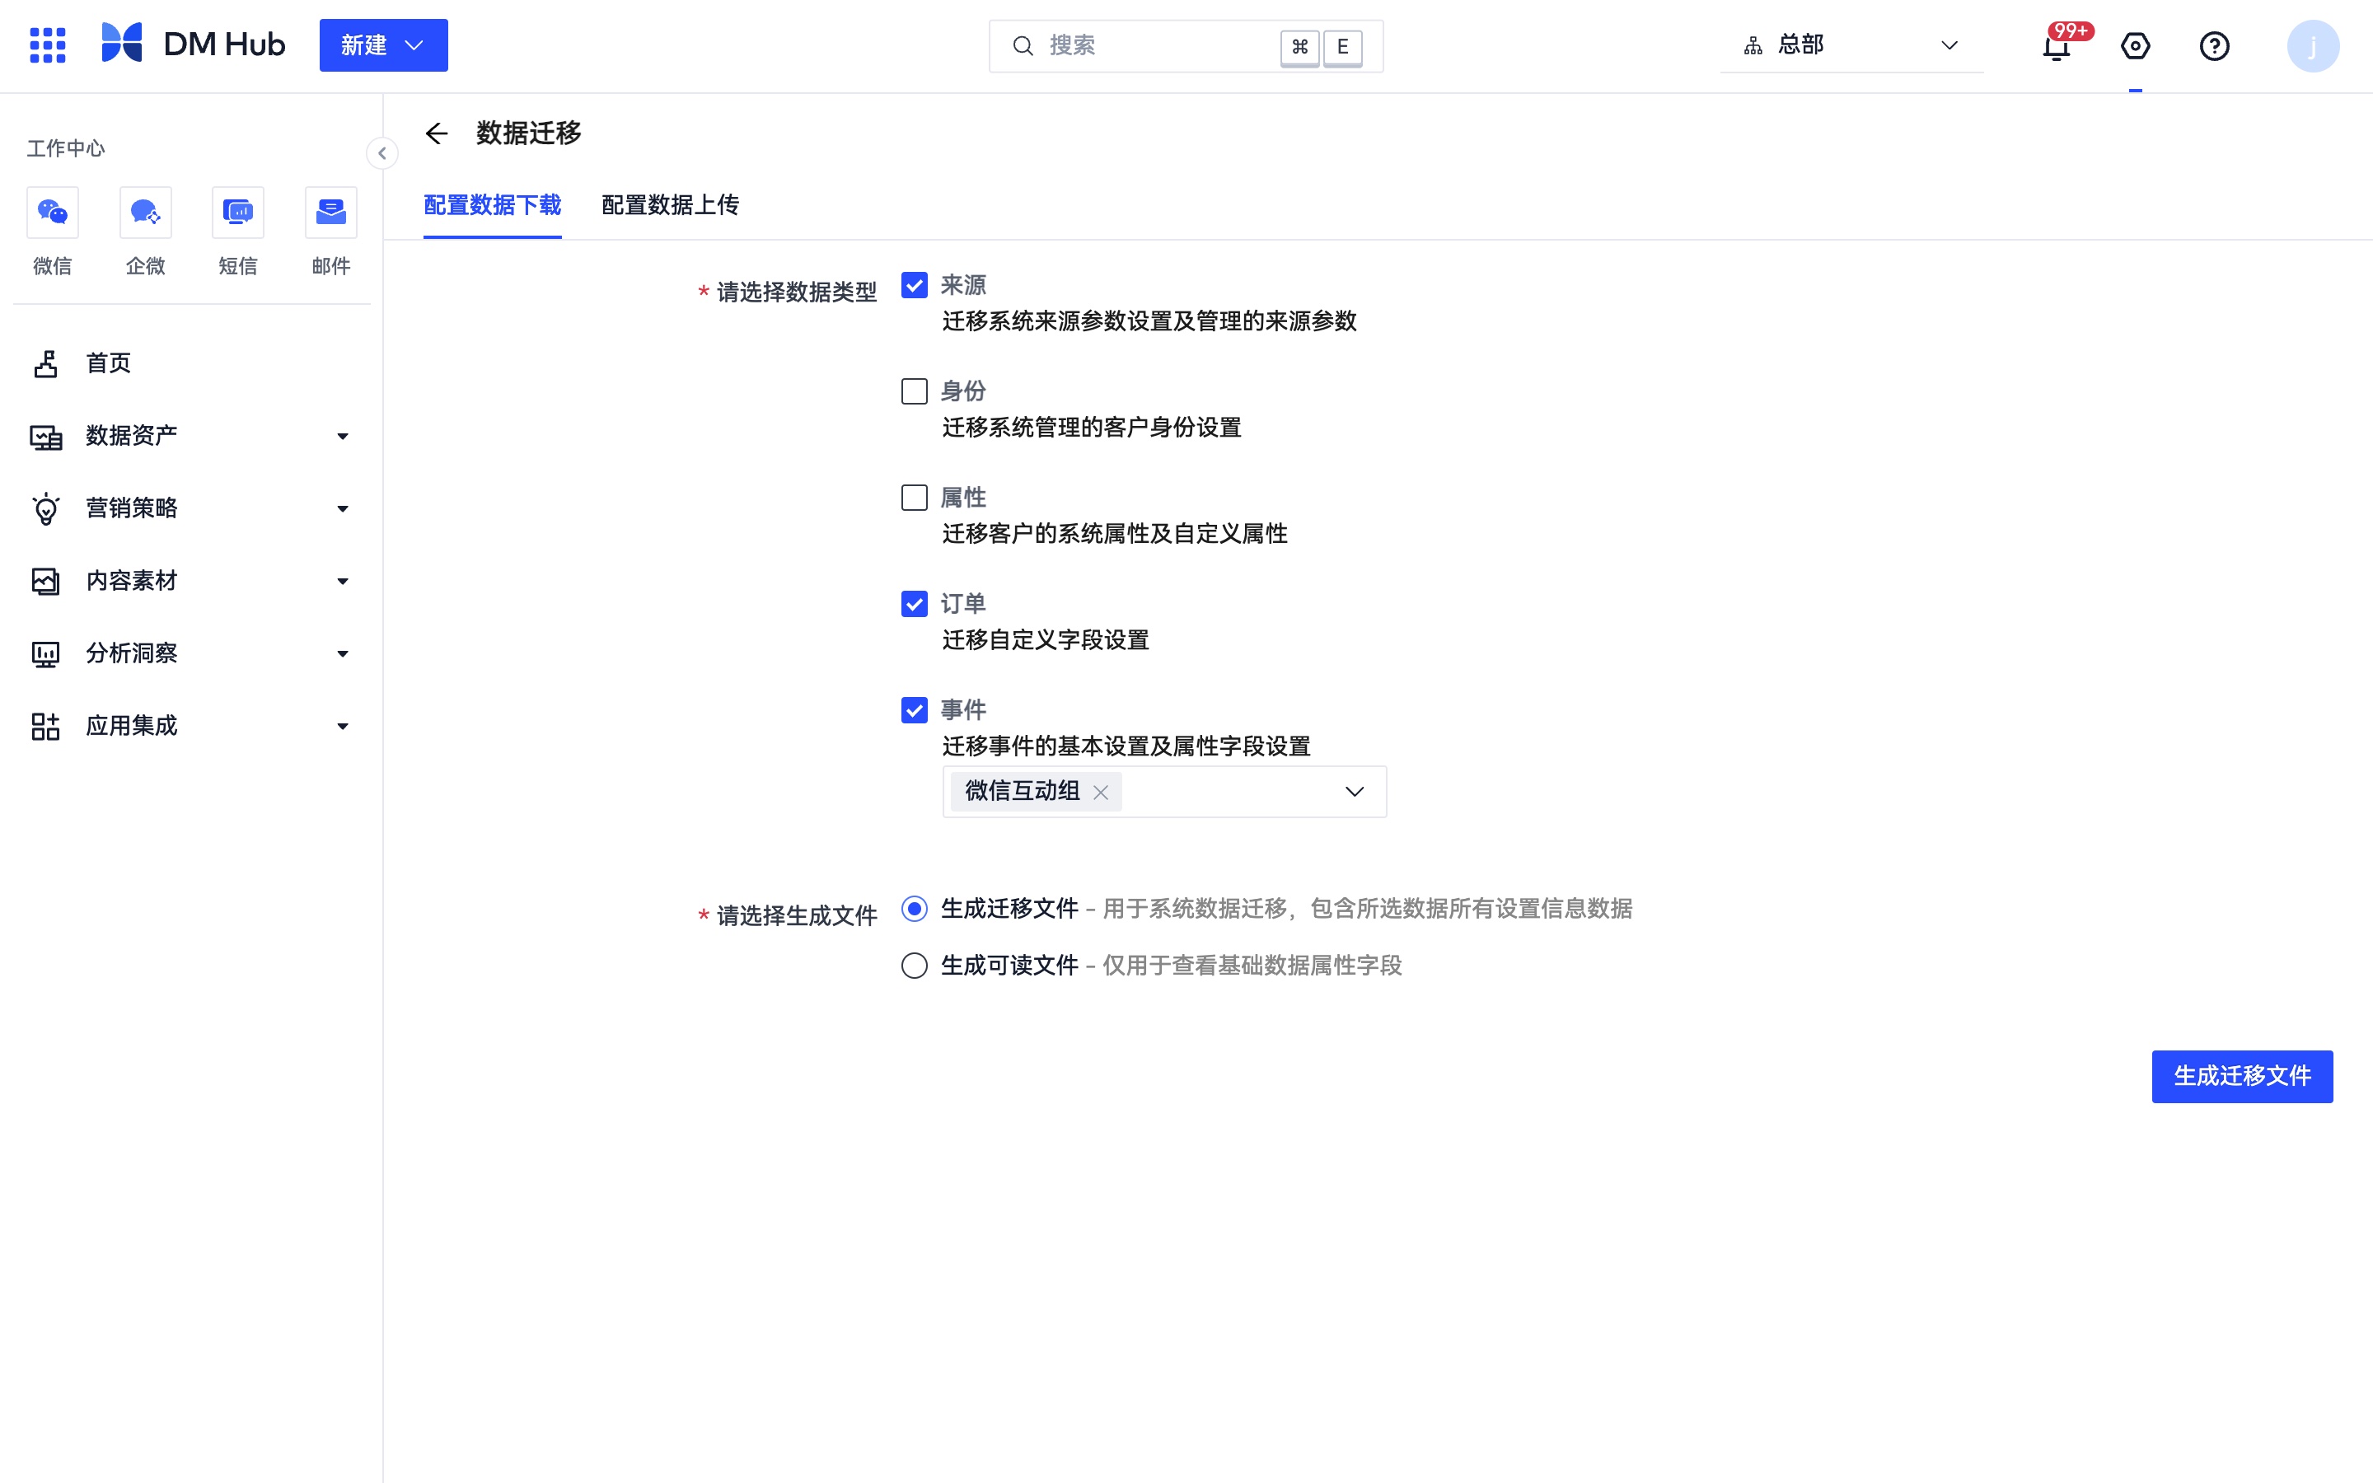
Task: Go back with the arrow beside 数据迁移
Action: (x=437, y=133)
